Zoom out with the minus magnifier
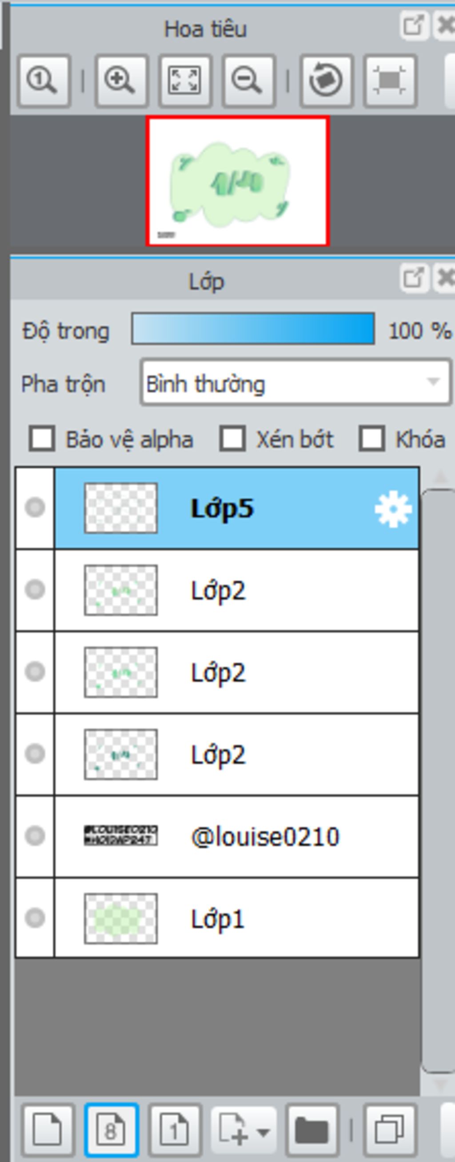This screenshot has width=455, height=1162. 249,81
